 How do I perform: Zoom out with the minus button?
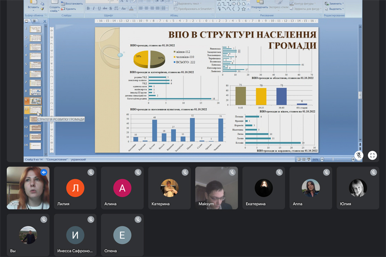(x=322, y=159)
